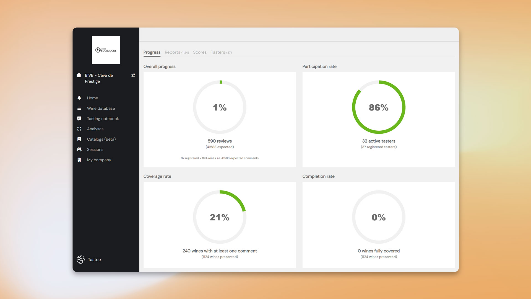Select the Home bell icon

pyautogui.click(x=80, y=98)
